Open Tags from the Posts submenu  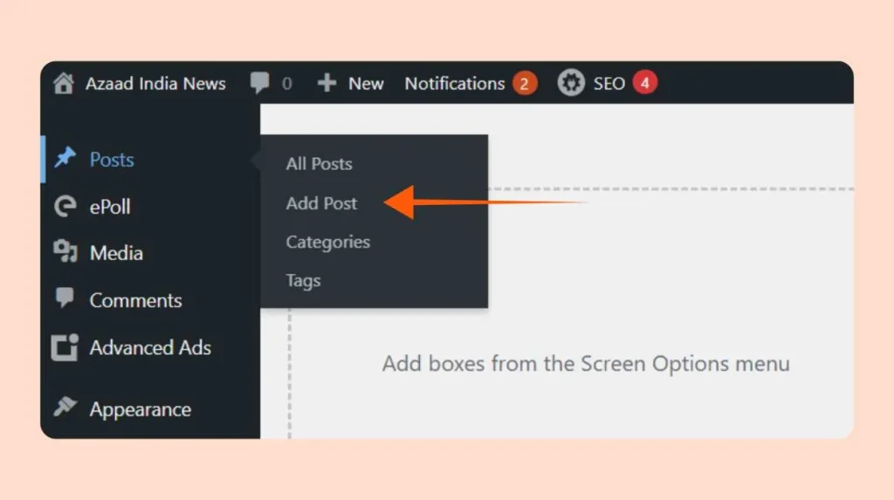click(303, 280)
